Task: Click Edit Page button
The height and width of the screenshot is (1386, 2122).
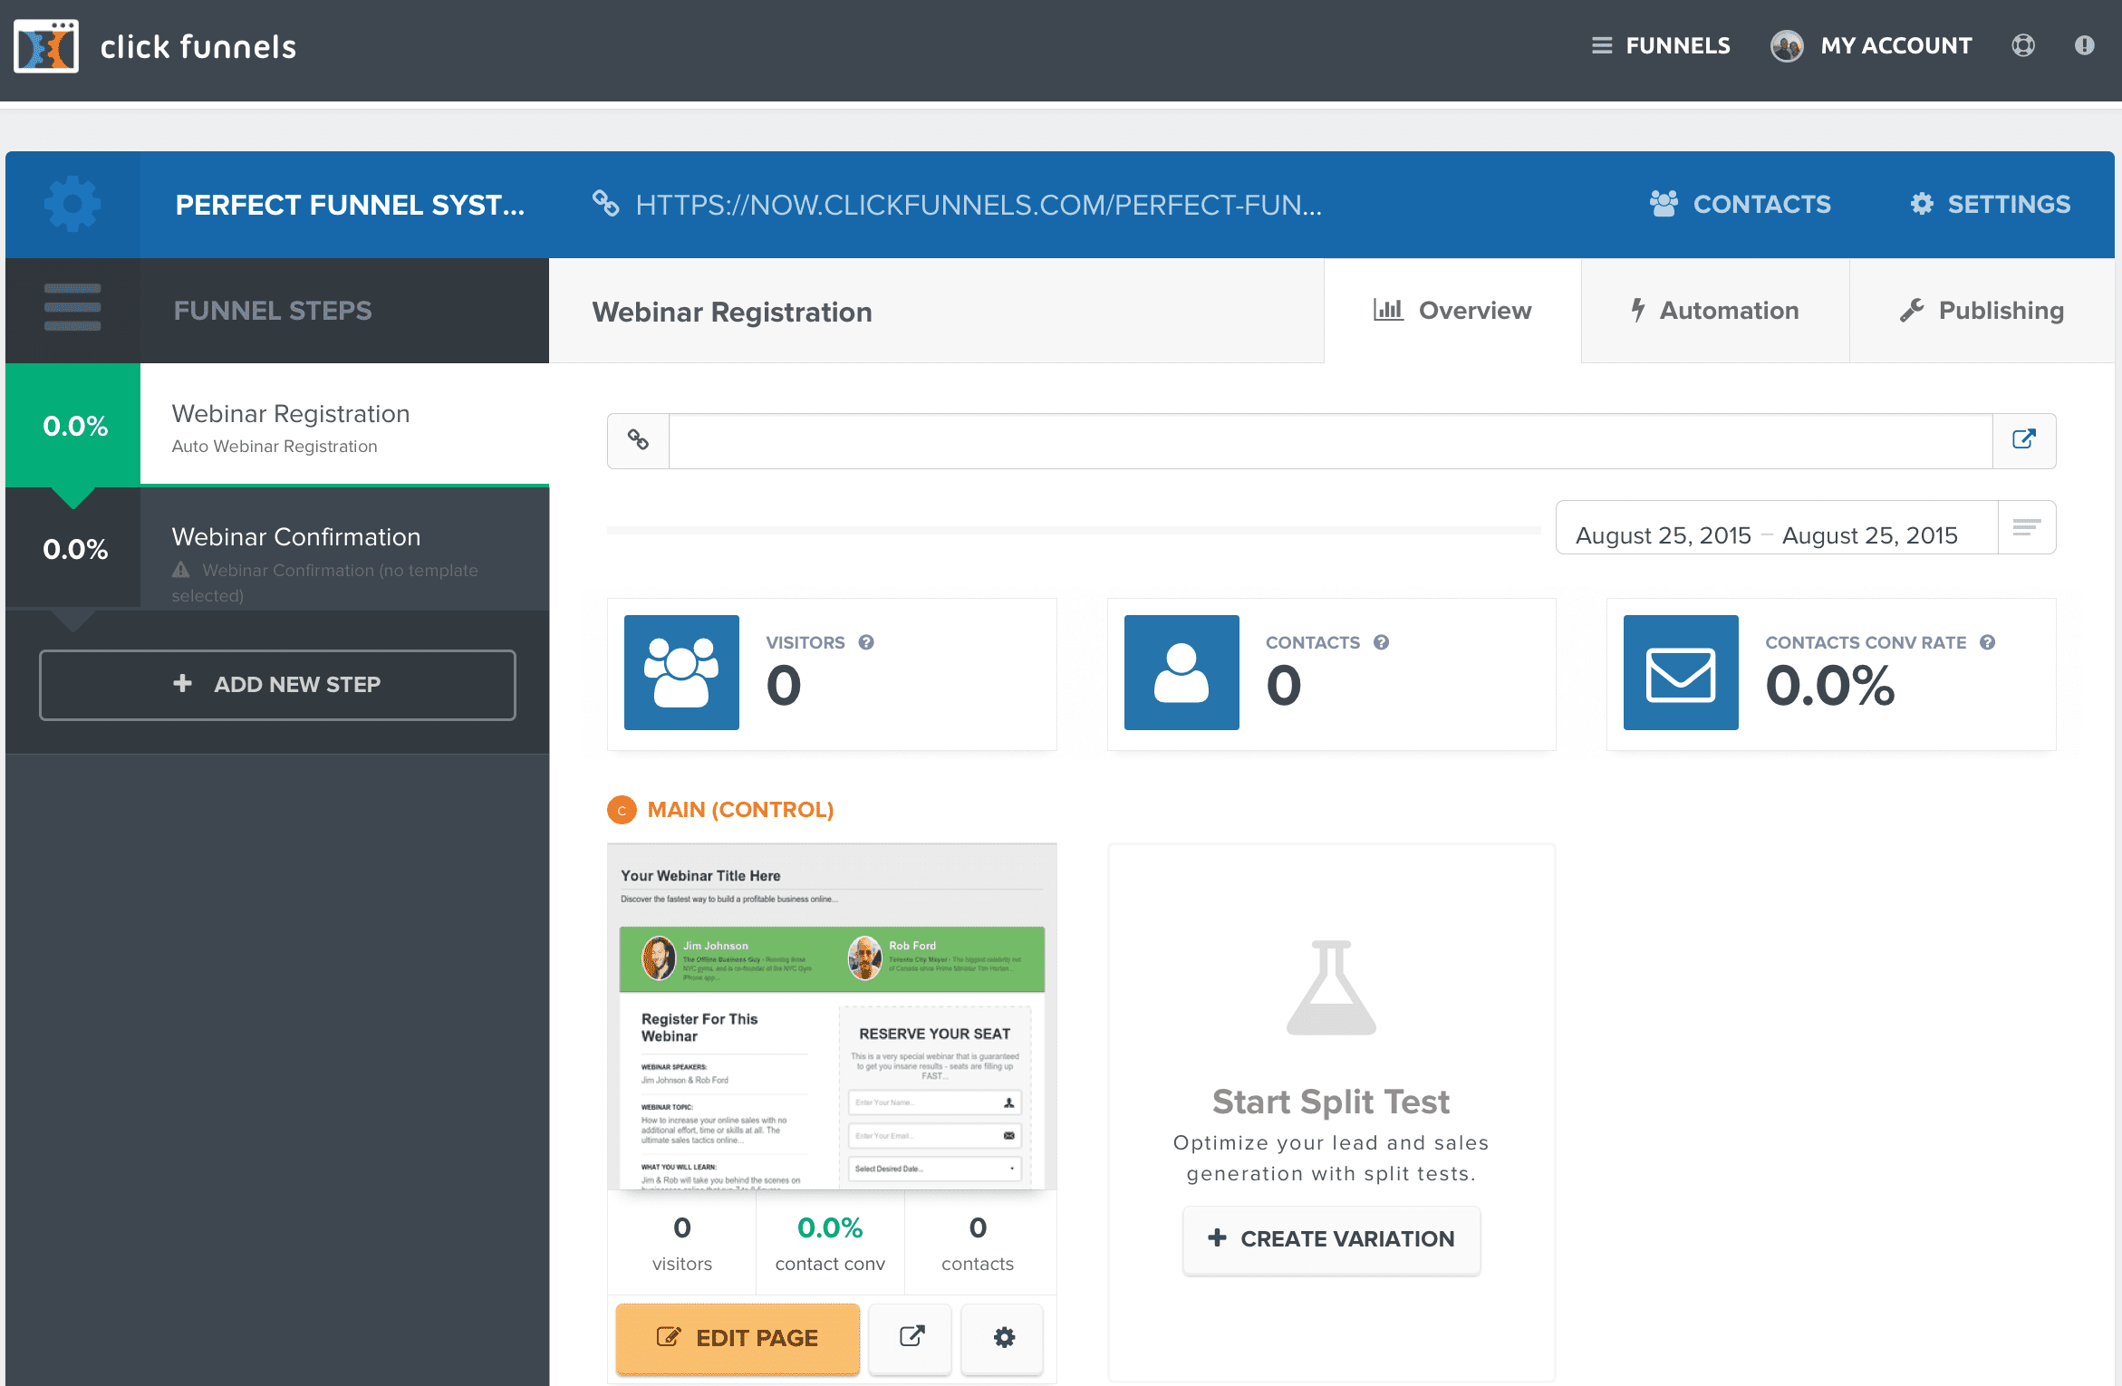Action: [x=738, y=1338]
